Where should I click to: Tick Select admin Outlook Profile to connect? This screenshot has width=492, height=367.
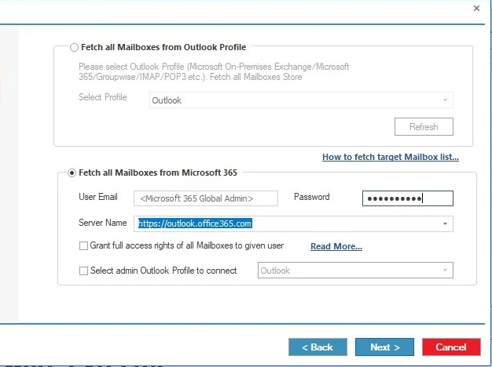click(x=83, y=271)
